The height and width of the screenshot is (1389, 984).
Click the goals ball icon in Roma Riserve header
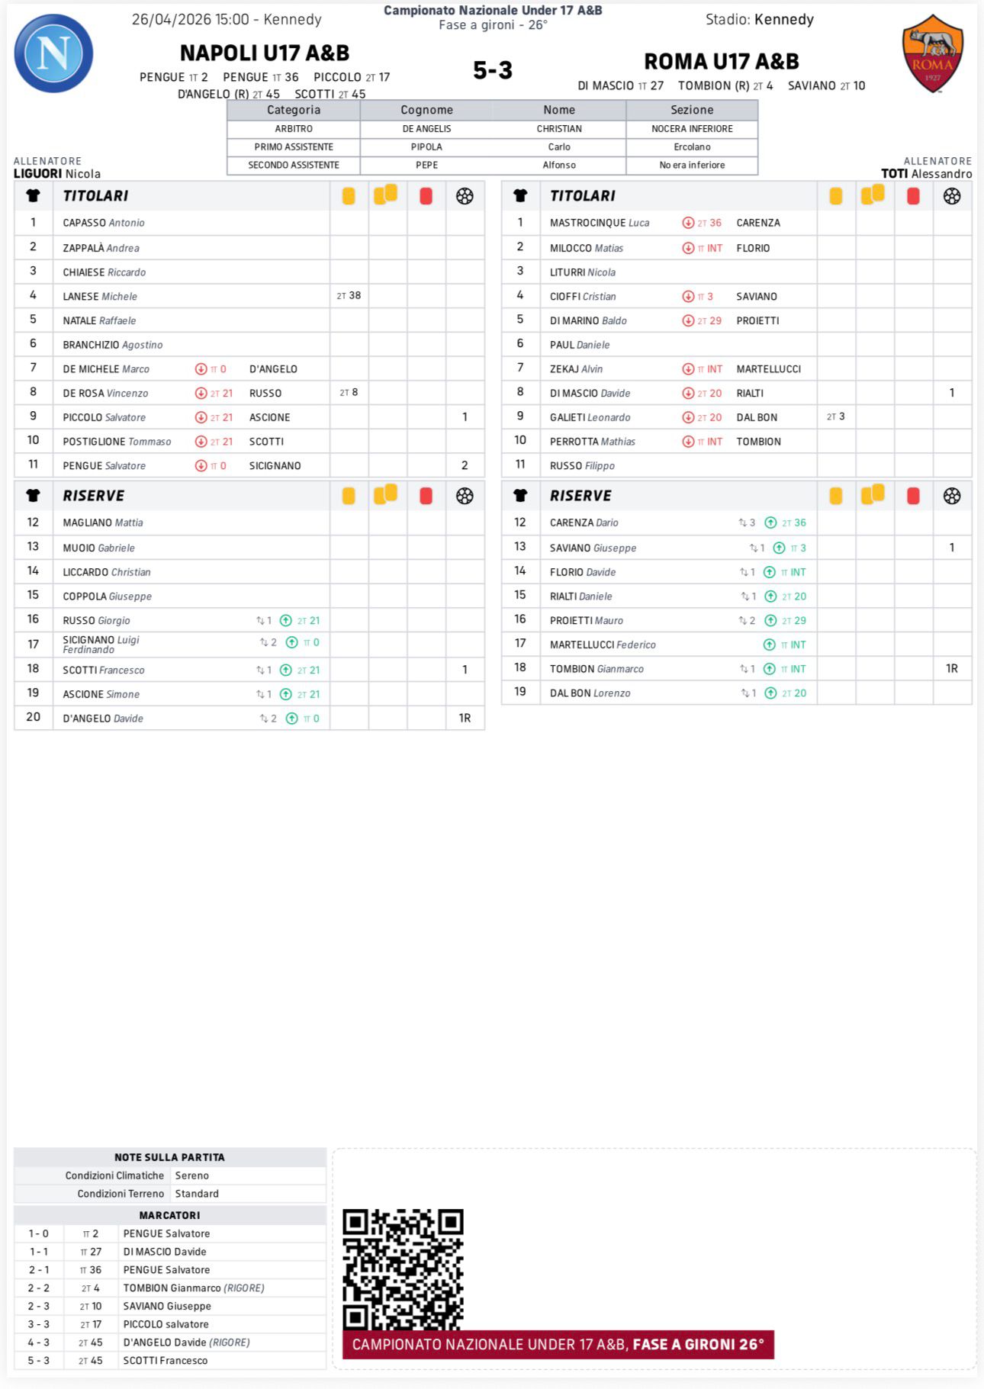pyautogui.click(x=951, y=496)
